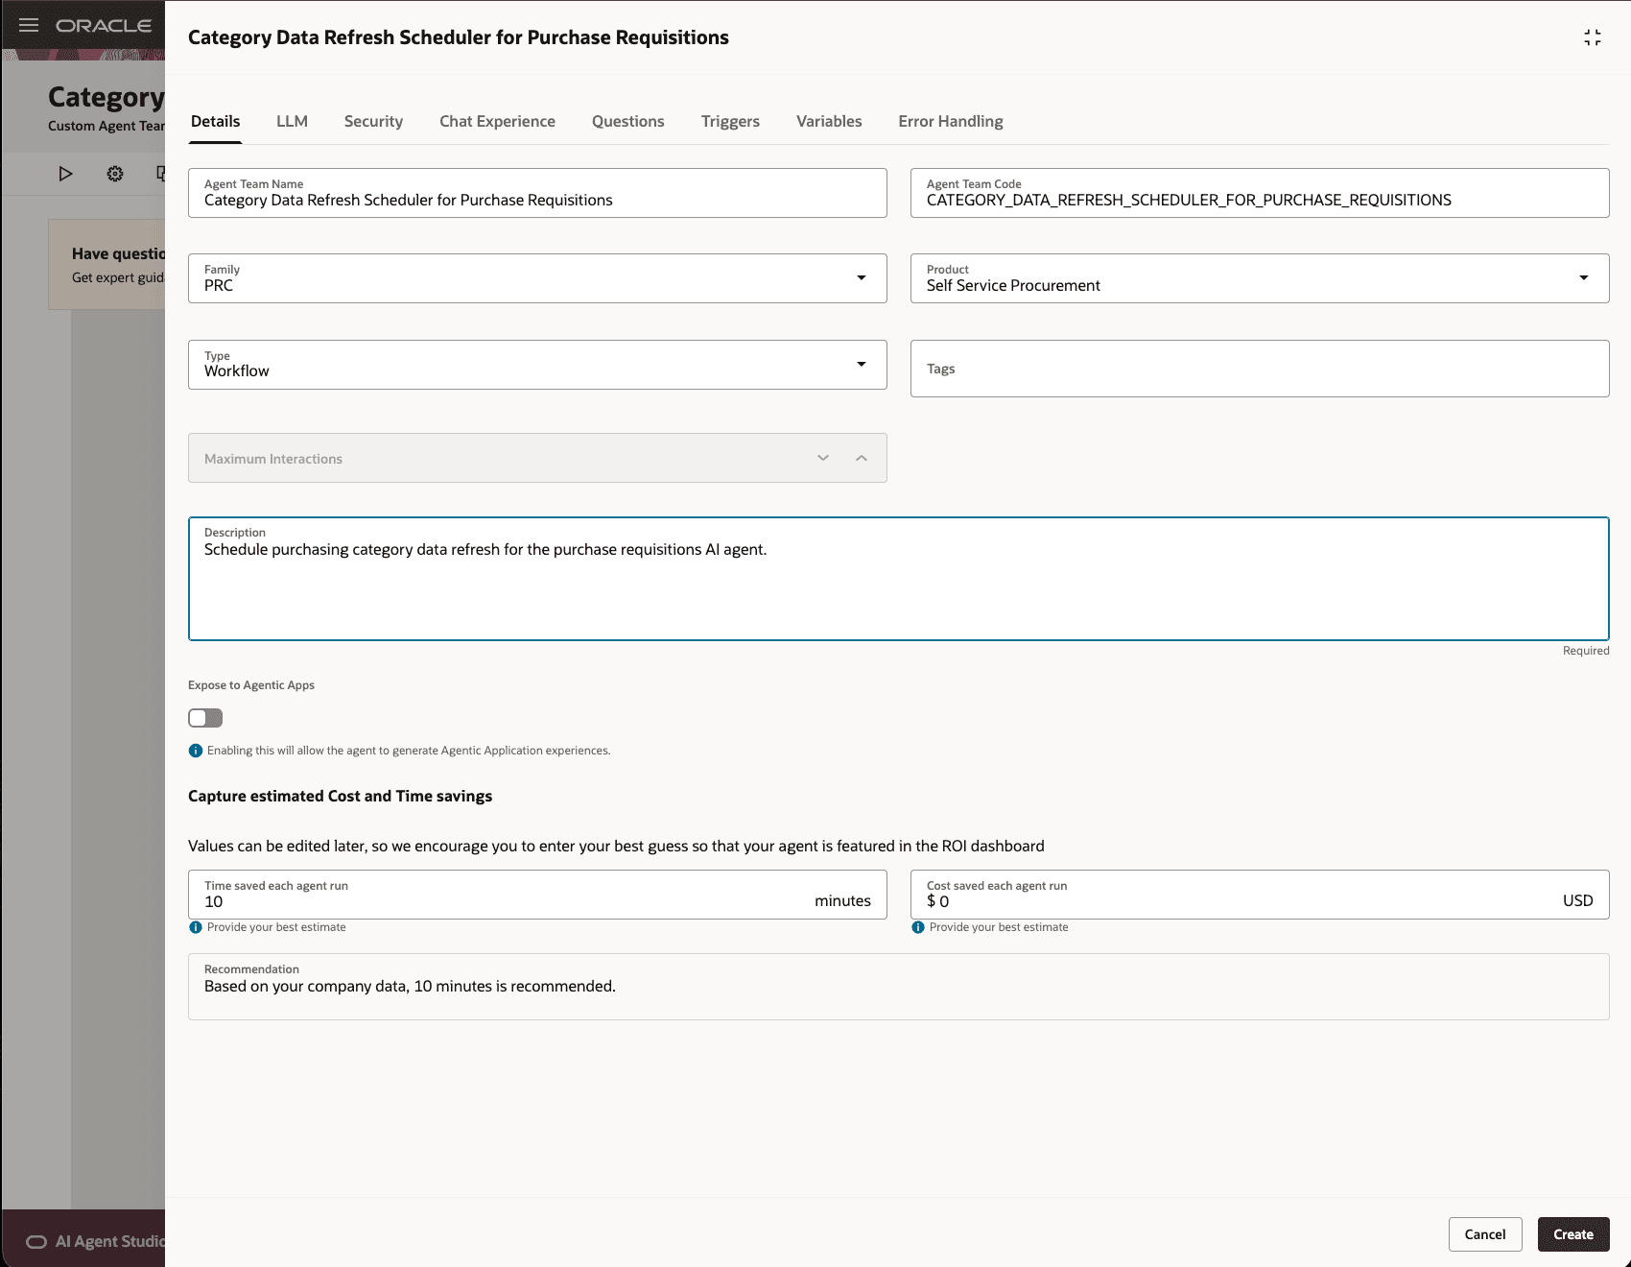Click the info icon beside the time saved estimate

click(x=195, y=927)
